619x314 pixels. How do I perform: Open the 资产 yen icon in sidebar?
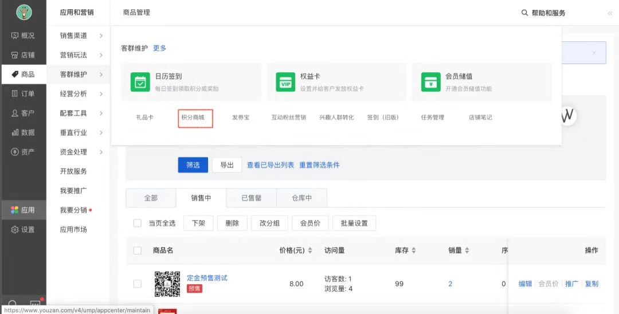(x=14, y=152)
